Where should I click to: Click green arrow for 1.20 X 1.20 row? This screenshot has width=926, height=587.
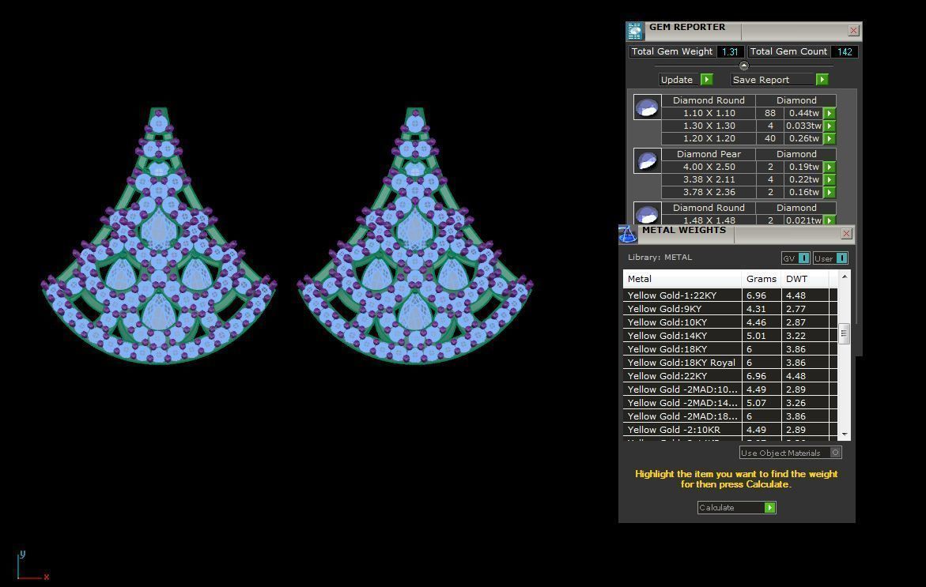tap(830, 138)
